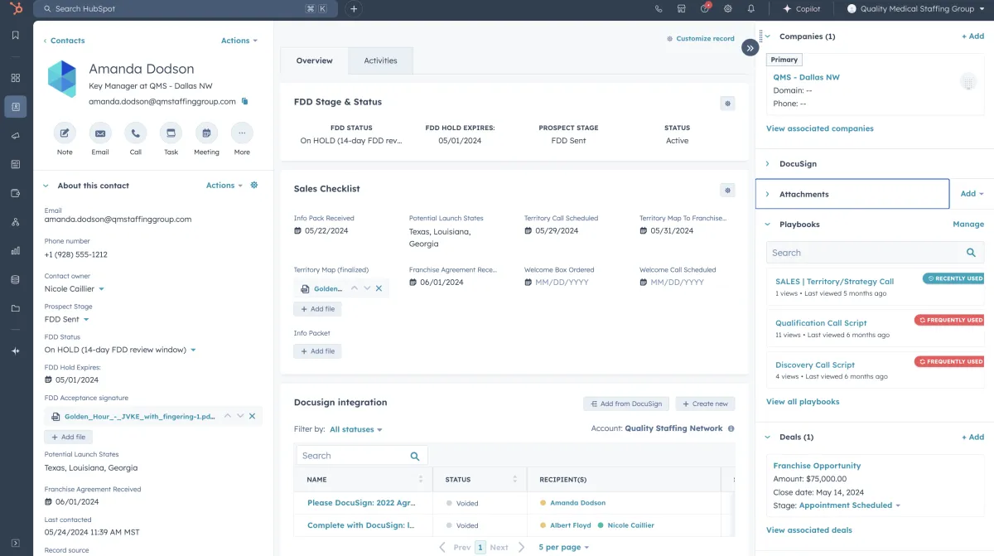This screenshot has height=556, width=994.
Task: Open the deal stage Appointment Scheduled dropdown
Action: click(x=850, y=505)
